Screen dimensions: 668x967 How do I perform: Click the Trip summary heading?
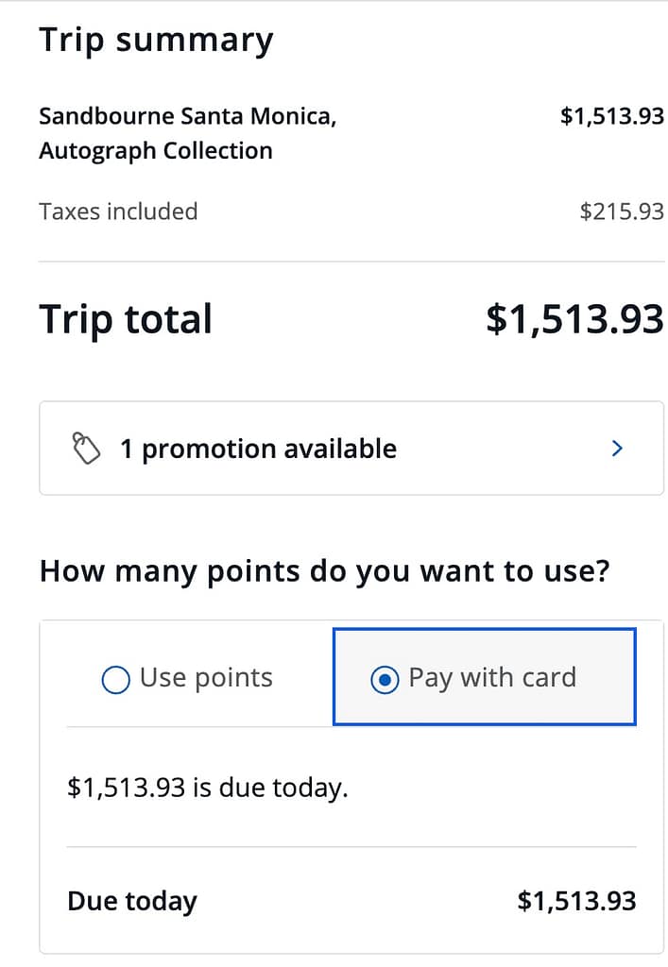[156, 40]
